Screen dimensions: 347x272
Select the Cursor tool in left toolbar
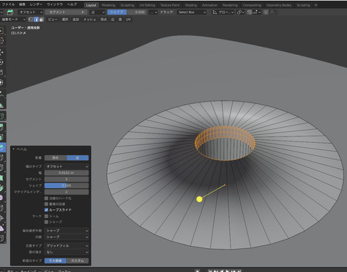[2, 41]
